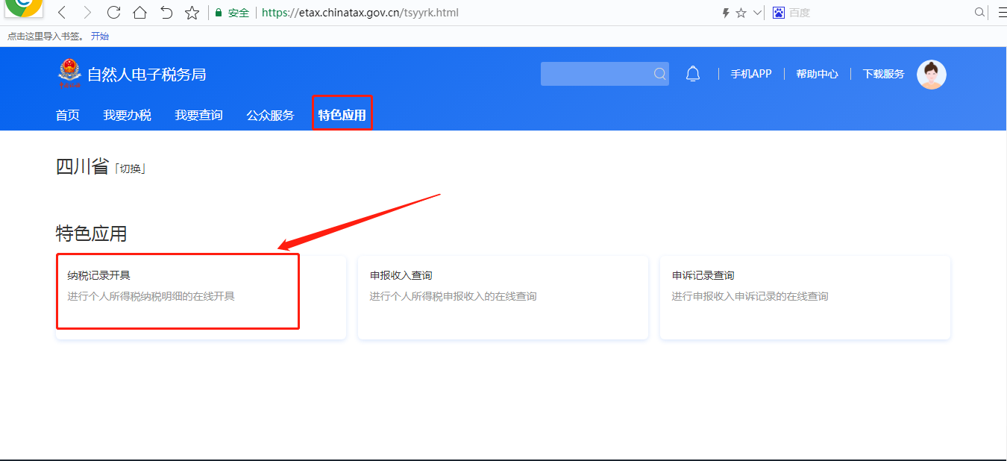Open Baidu search engine selector
The image size is (1007, 461).
pyautogui.click(x=779, y=13)
